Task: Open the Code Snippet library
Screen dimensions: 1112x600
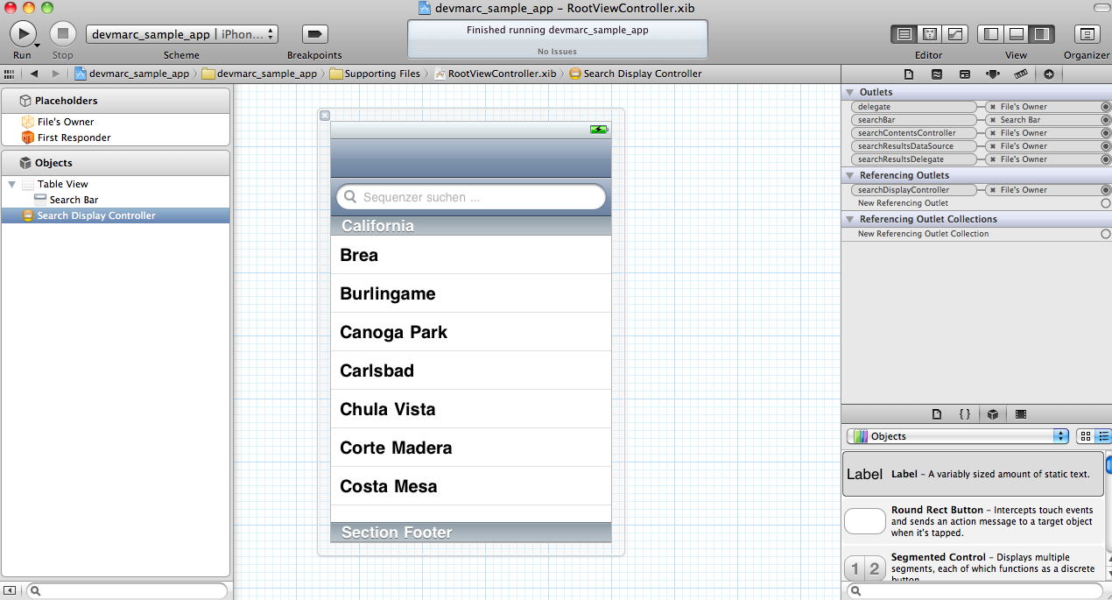Action: 965,413
